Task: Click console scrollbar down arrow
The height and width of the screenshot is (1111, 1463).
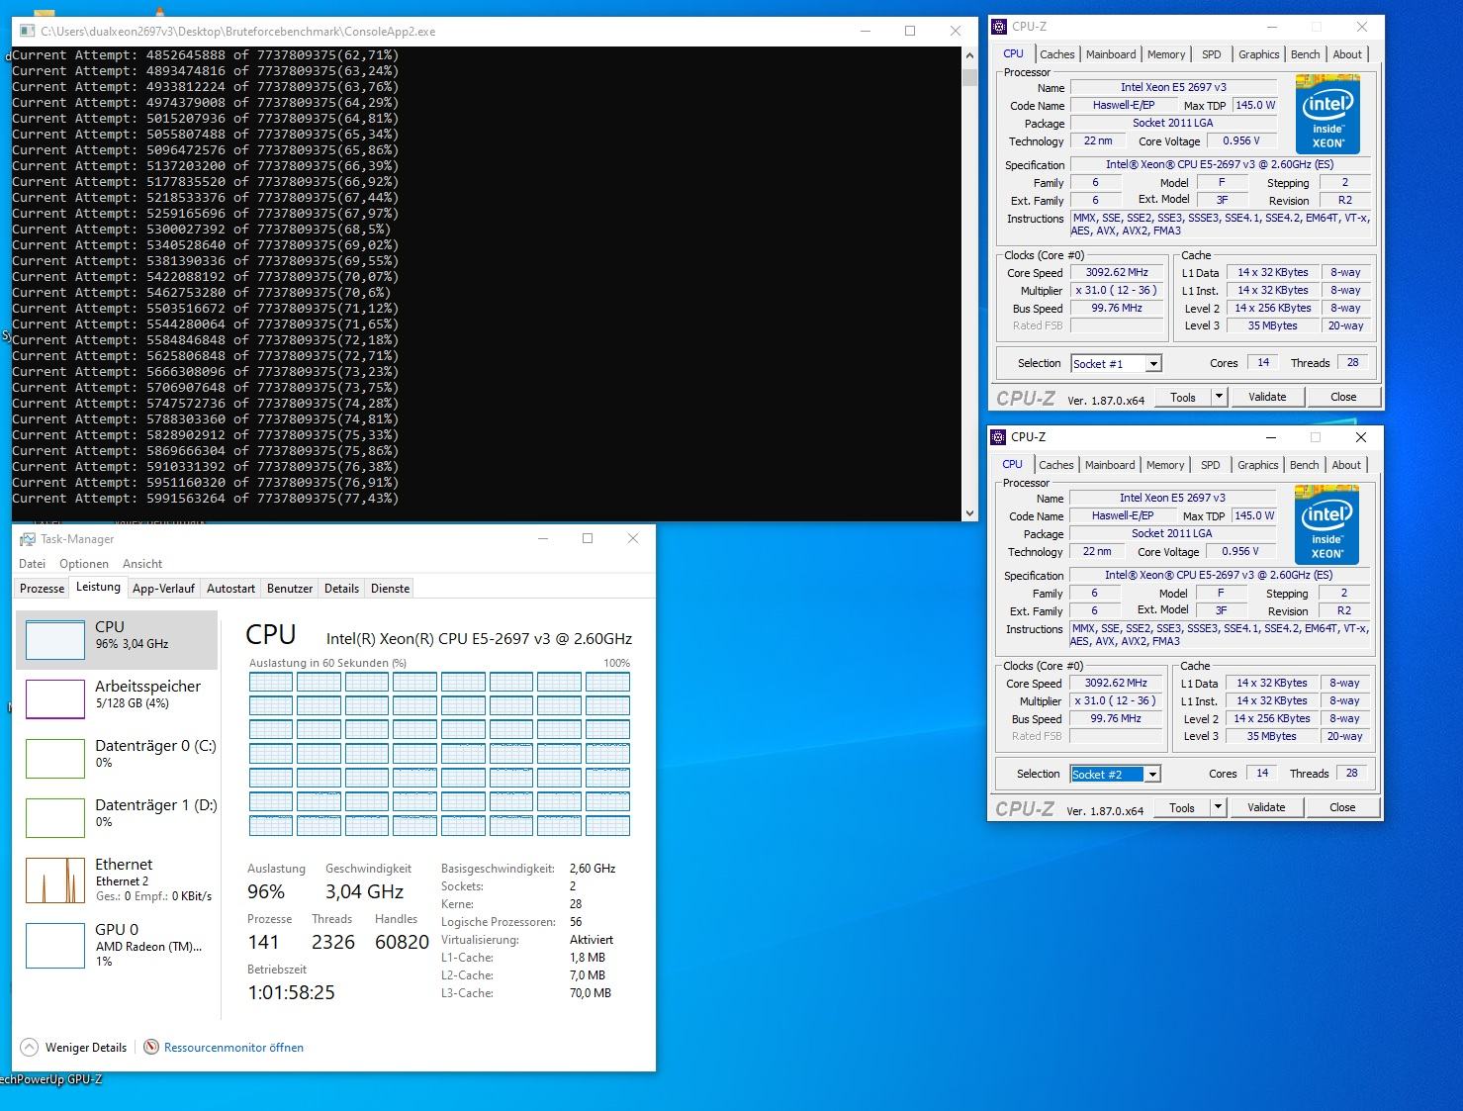Action: pyautogui.click(x=969, y=513)
